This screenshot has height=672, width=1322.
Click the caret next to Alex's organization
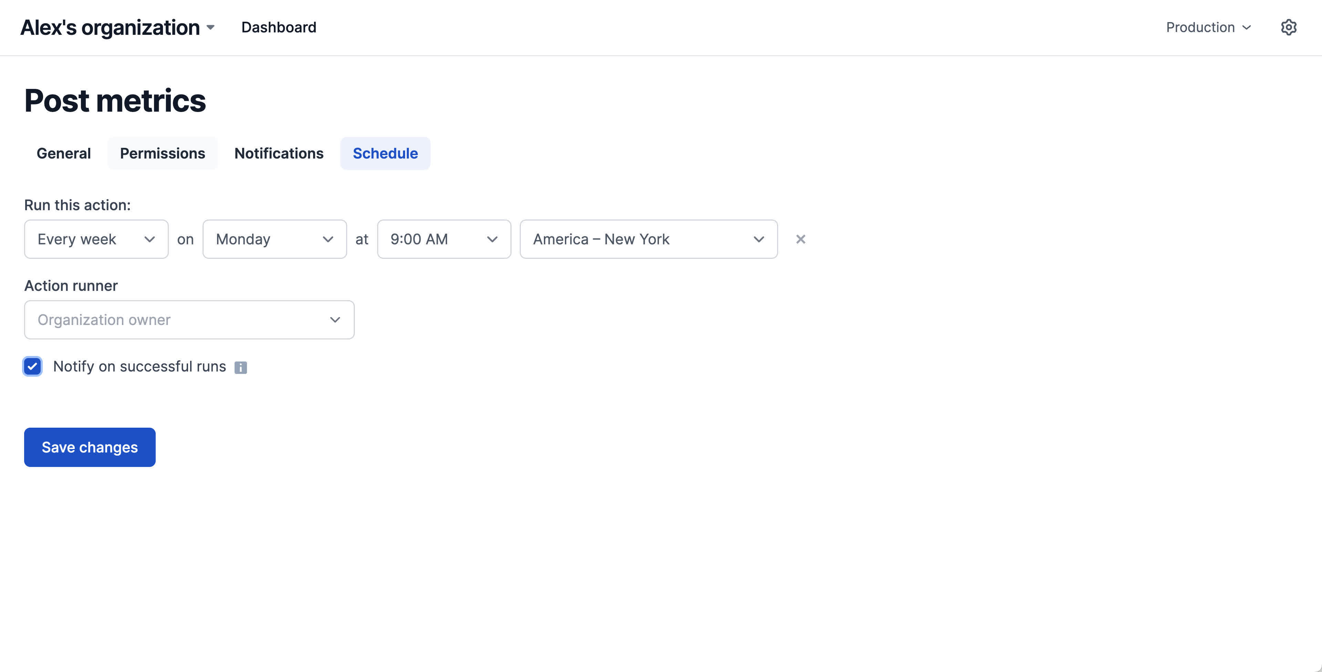[x=210, y=27]
